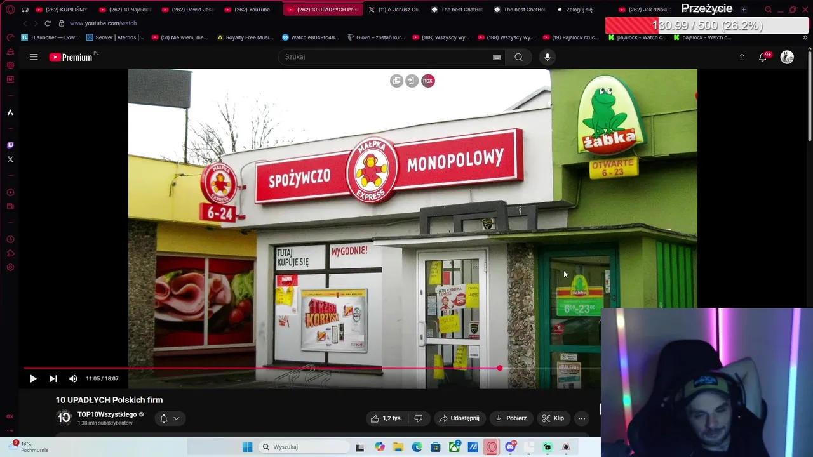Start voice search with microphone
Screen dimensions: 813x457
[547, 57]
